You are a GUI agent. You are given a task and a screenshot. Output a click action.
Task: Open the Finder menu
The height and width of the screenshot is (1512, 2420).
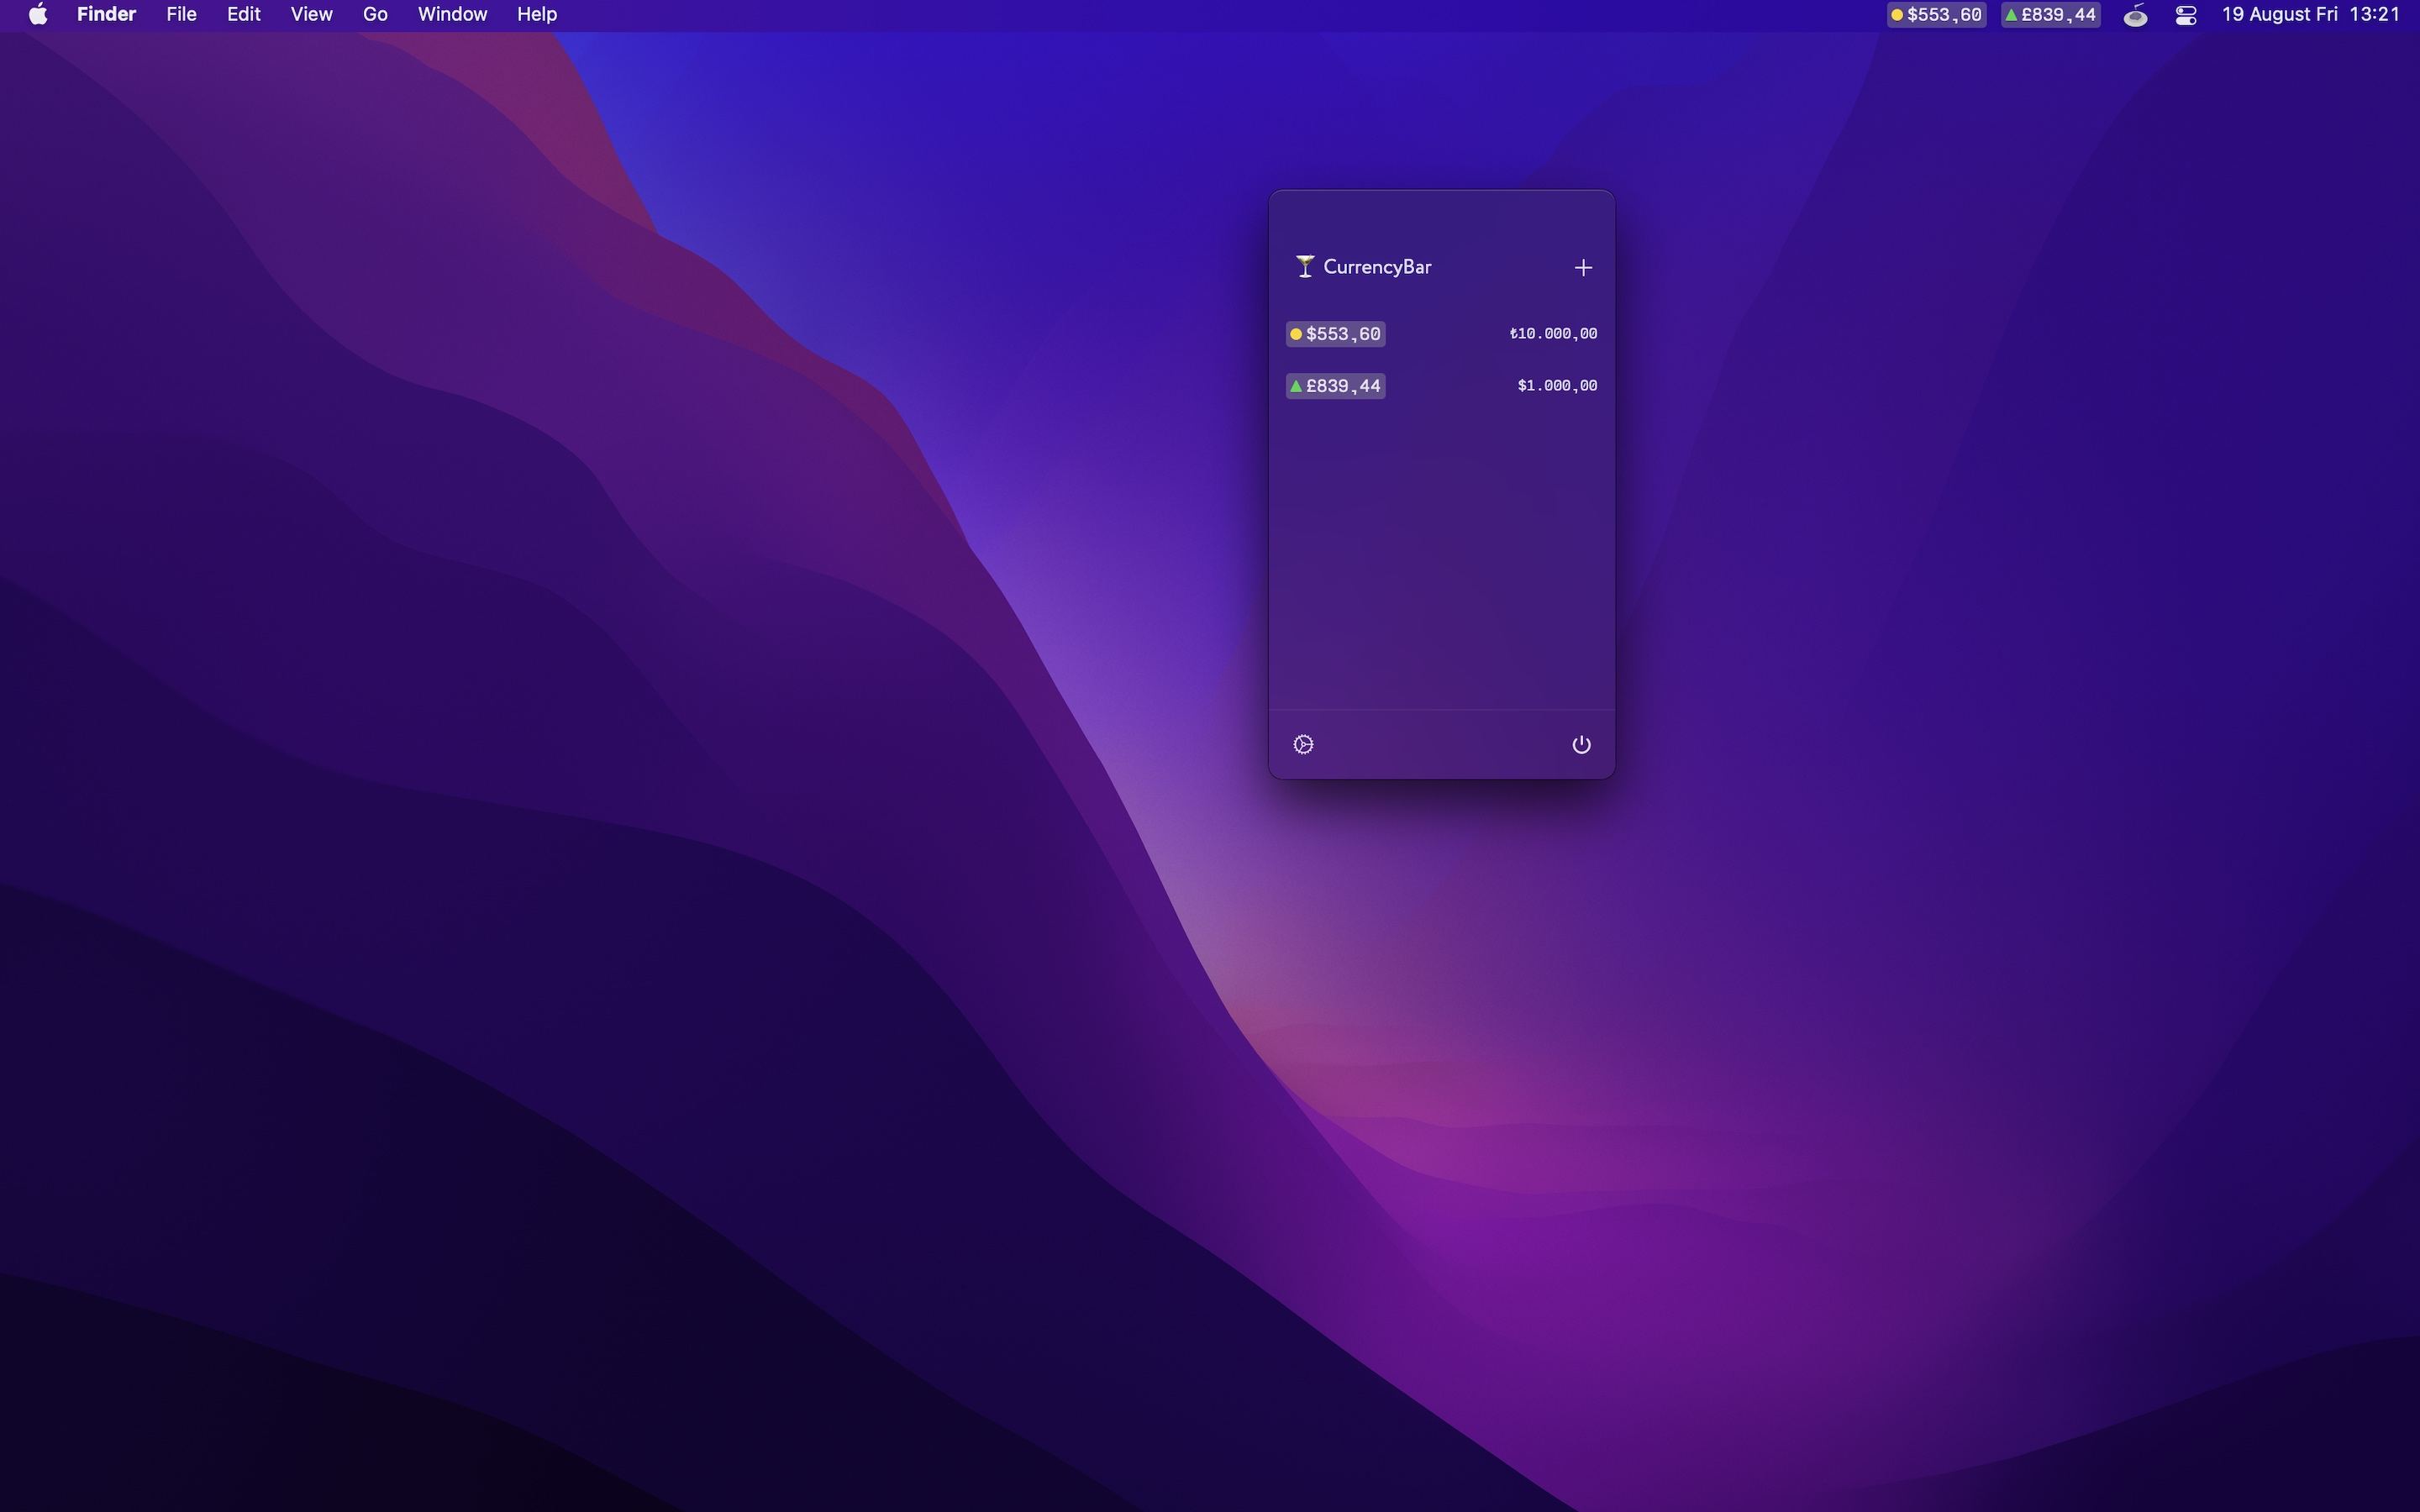(x=106, y=15)
